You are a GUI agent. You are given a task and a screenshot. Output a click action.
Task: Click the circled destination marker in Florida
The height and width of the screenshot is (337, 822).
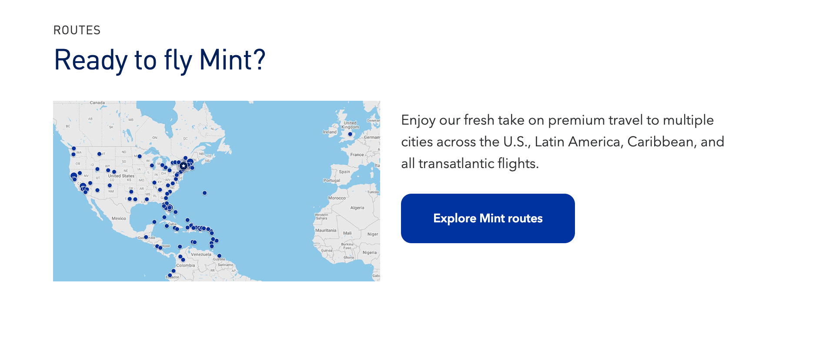[x=170, y=208]
